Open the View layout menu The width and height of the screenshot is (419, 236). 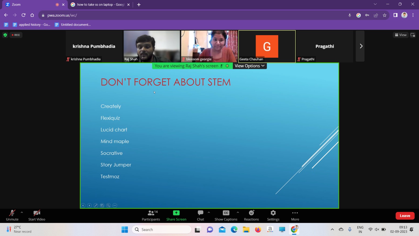[401, 35]
